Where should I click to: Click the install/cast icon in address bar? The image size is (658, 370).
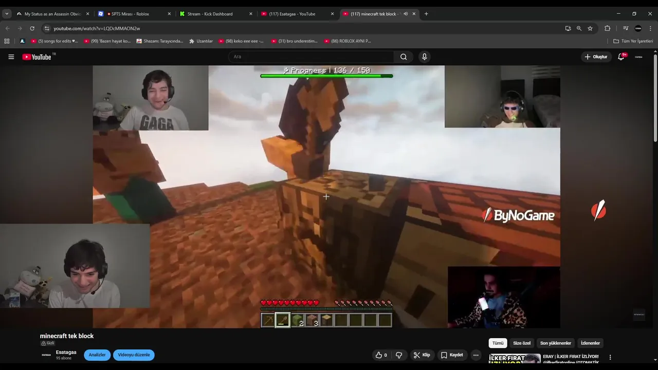pyautogui.click(x=568, y=28)
